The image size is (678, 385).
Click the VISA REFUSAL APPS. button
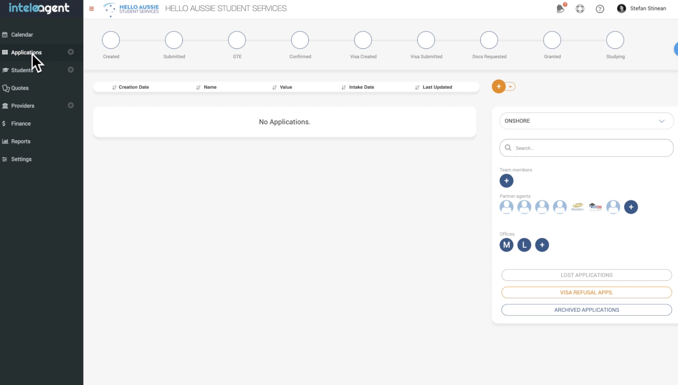pyautogui.click(x=586, y=292)
